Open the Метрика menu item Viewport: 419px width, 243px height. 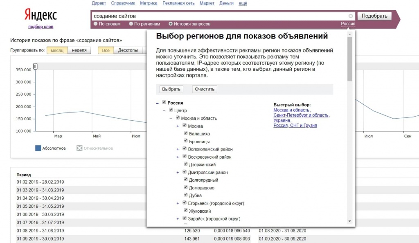coord(148,3)
